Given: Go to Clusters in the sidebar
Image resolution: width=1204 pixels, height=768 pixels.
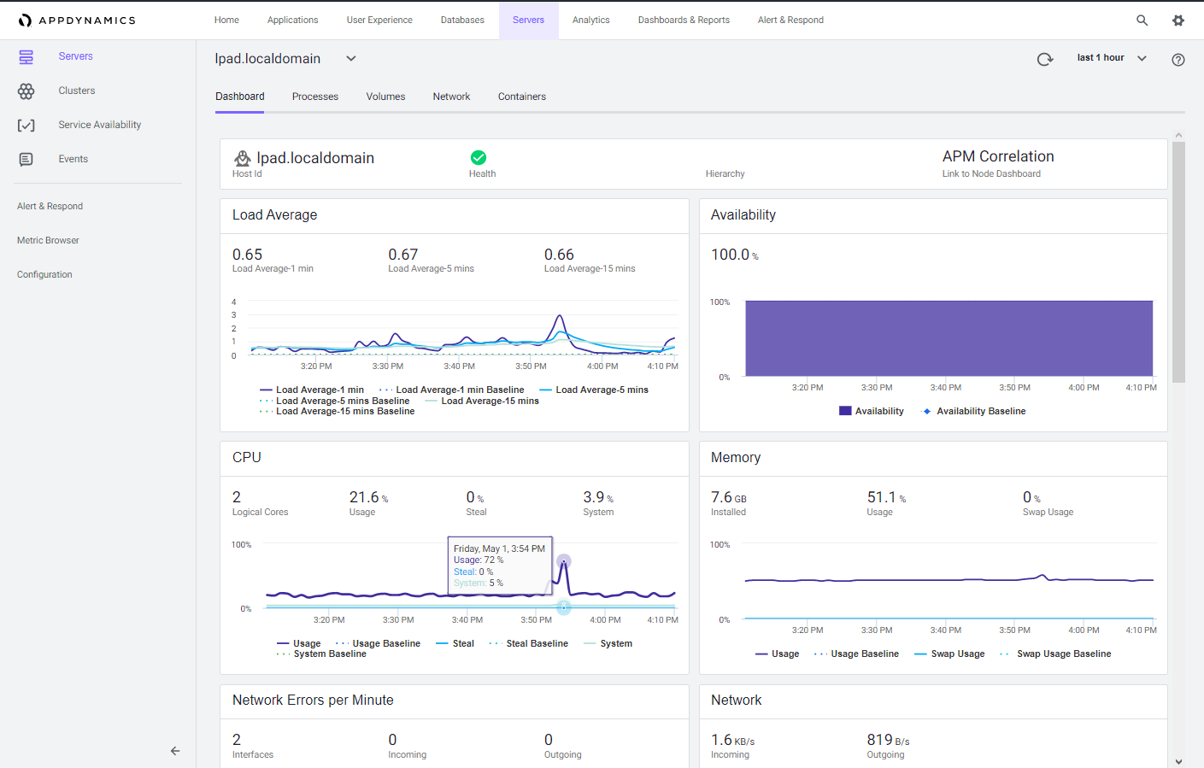Looking at the screenshot, I should tap(77, 91).
